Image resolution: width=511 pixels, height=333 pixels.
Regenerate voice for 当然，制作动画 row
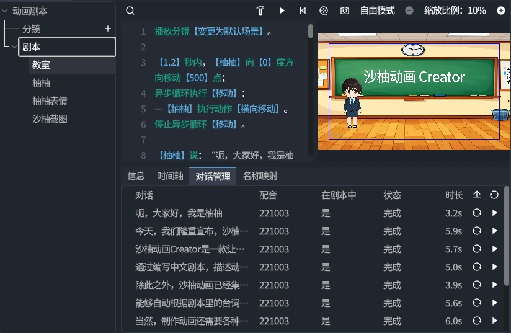(477, 321)
